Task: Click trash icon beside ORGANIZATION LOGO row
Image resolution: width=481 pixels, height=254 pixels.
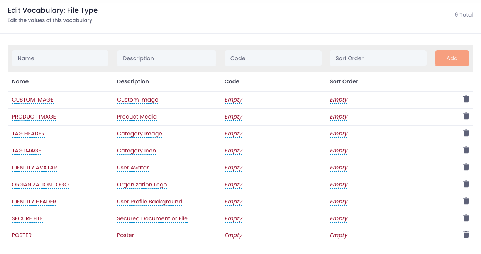Action: point(466,184)
